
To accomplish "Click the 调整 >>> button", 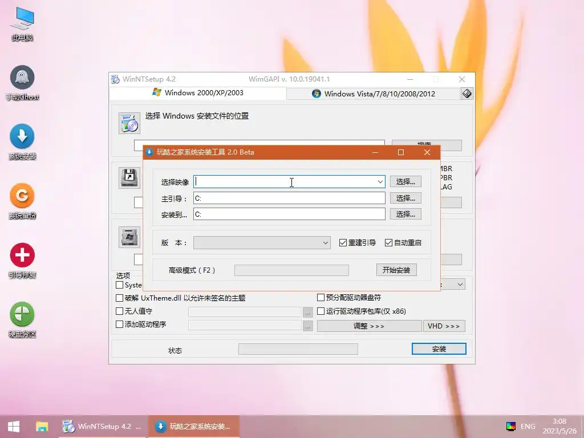I will 369,326.
